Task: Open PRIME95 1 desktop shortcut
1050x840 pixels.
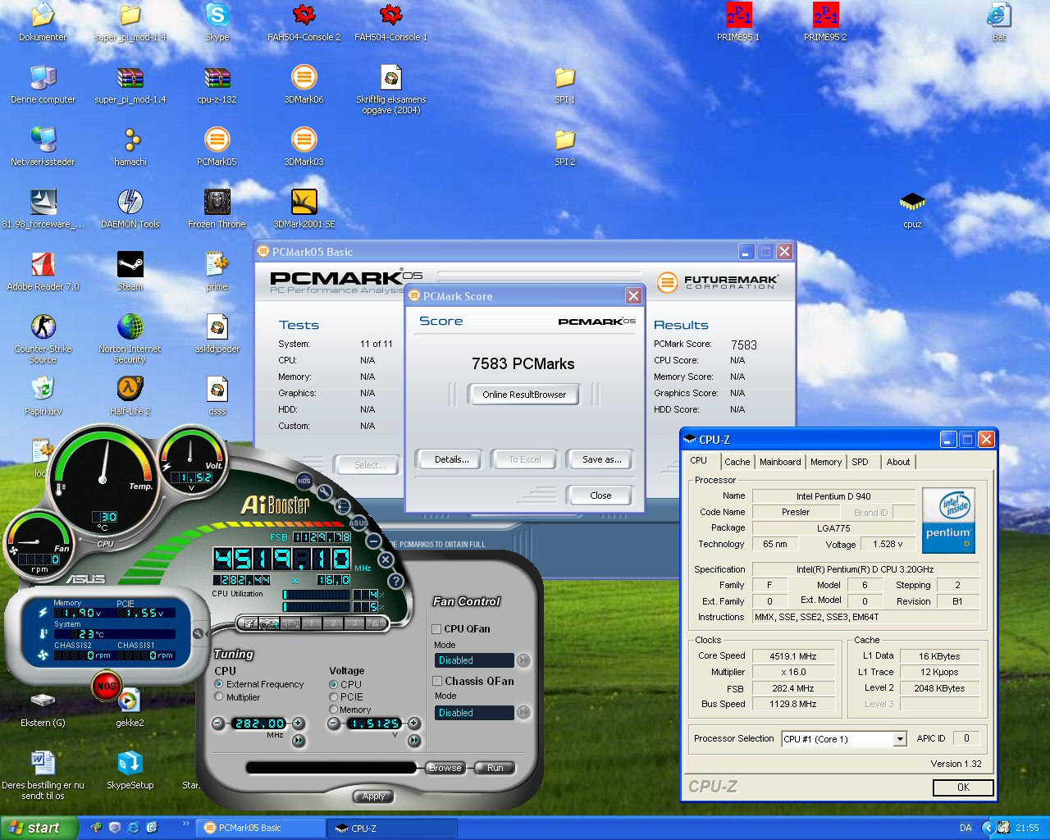Action: tap(738, 22)
